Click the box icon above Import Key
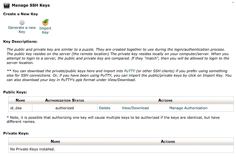 (x=45, y=22)
